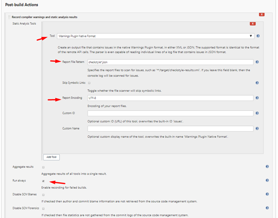Image resolution: width=278 pixels, height=218 pixels.
Task: Toggle the Skip Symbolic Links checkbox
Action: 89,83
